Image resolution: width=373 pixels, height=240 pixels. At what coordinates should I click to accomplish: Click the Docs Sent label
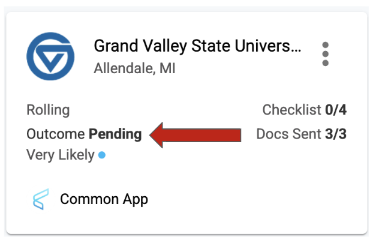289,134
